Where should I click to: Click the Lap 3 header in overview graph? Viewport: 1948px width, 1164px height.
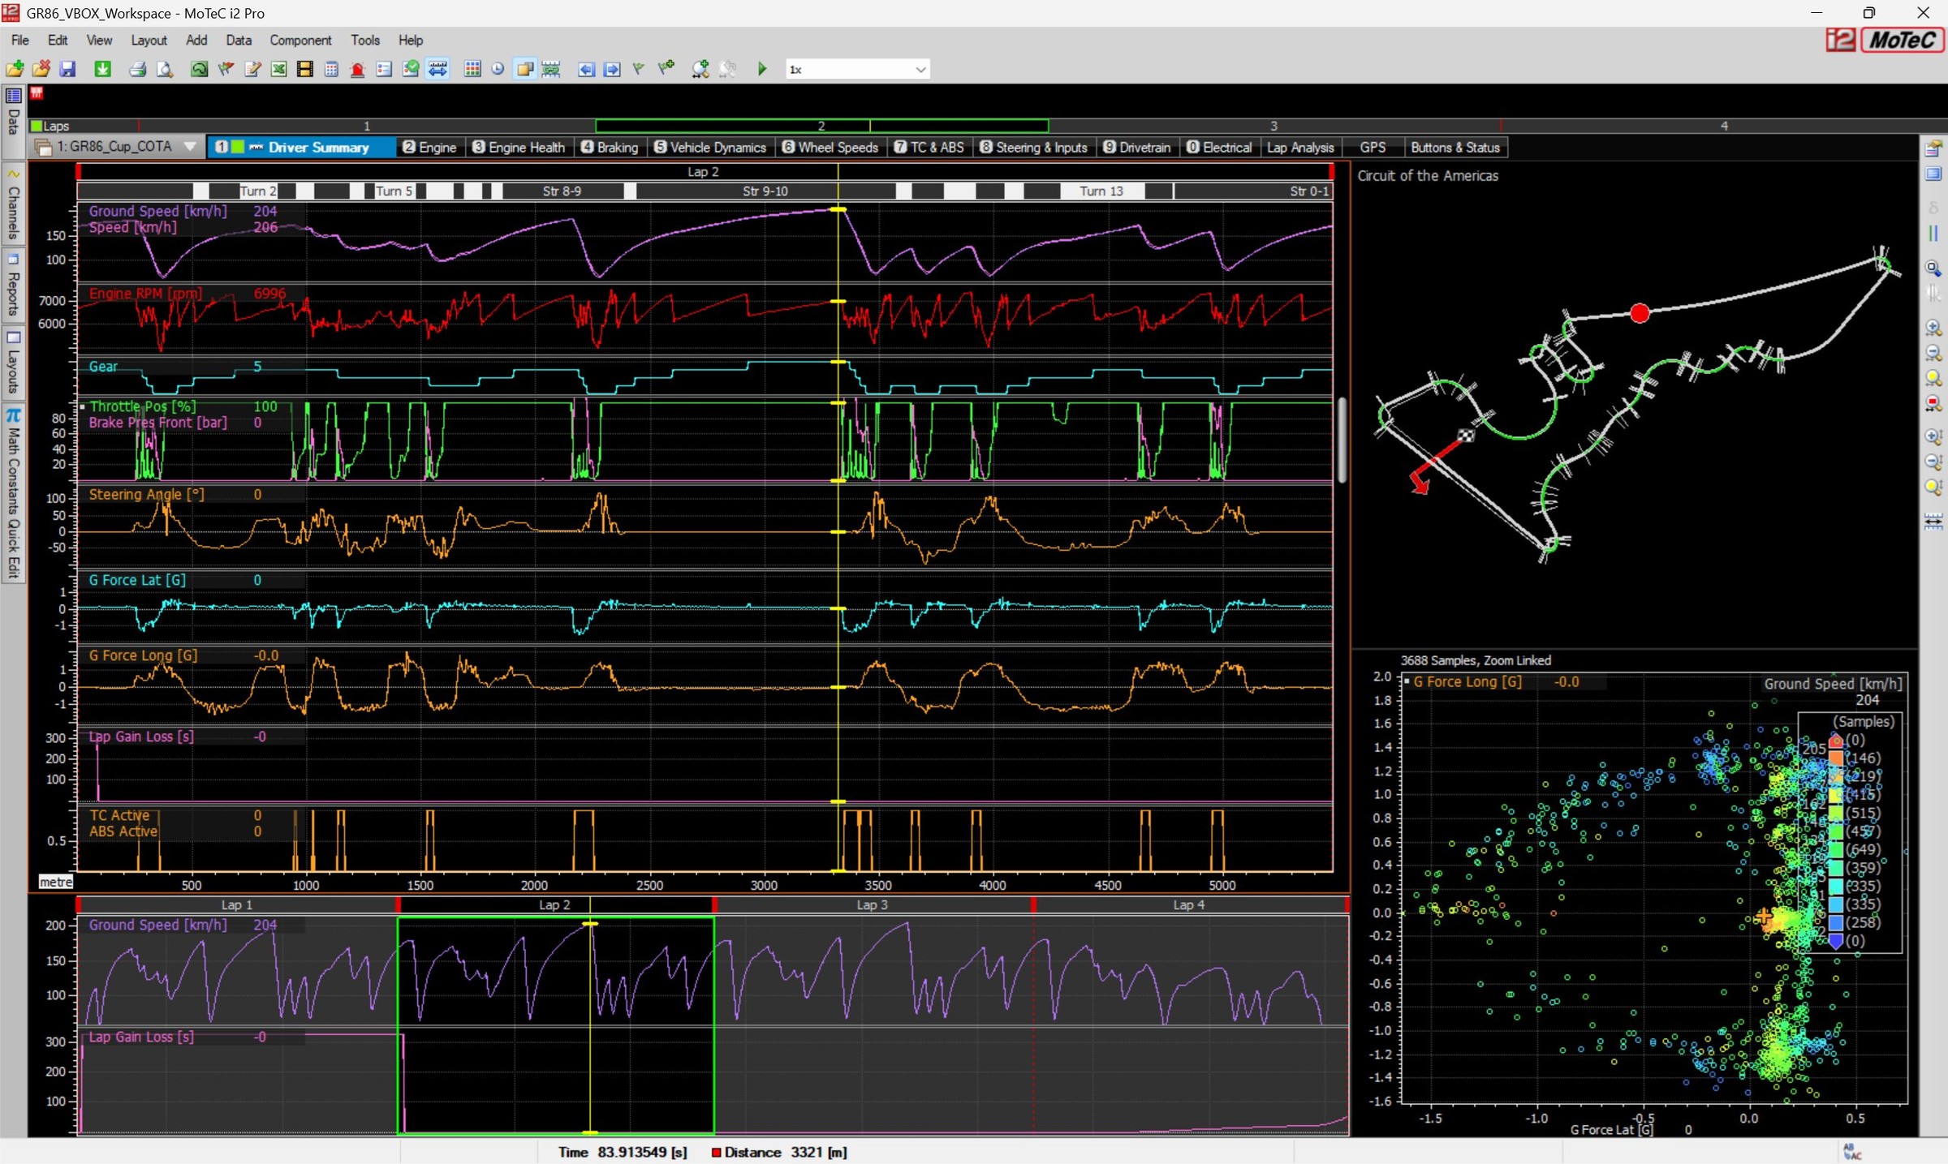pos(873,905)
